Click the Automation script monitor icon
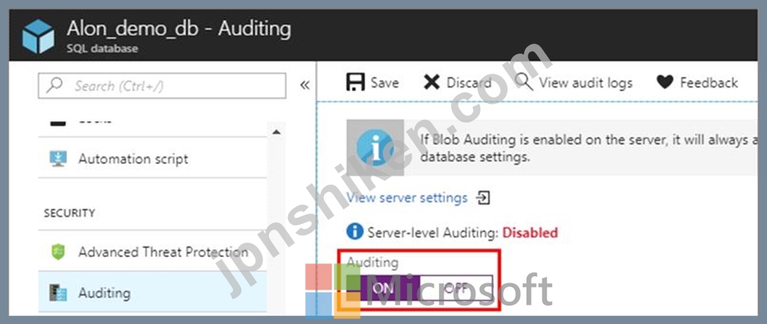Image resolution: width=767 pixels, height=324 pixels. 58,159
